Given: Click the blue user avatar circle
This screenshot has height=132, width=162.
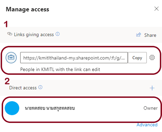Looking at the screenshot, I should (12, 108).
